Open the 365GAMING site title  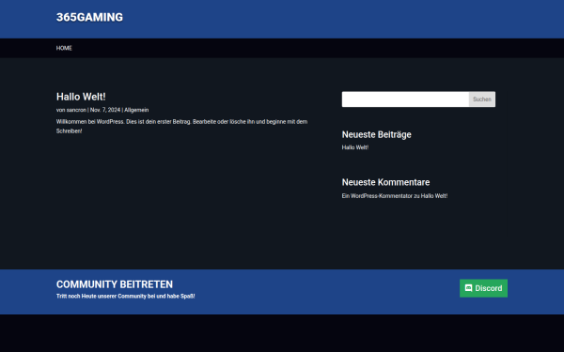(89, 17)
